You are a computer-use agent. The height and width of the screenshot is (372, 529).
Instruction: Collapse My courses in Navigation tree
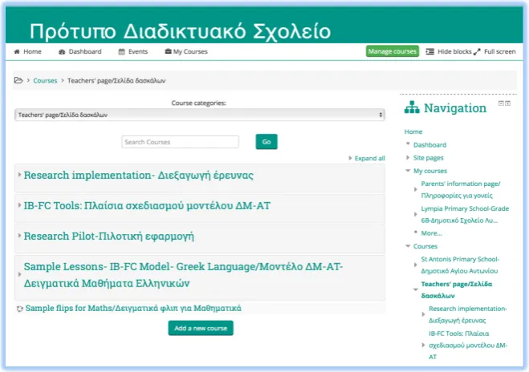pyautogui.click(x=408, y=171)
